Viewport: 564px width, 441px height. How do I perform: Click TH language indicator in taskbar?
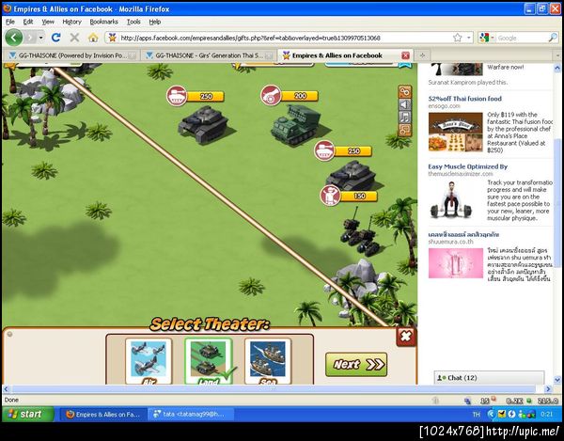coord(476,415)
